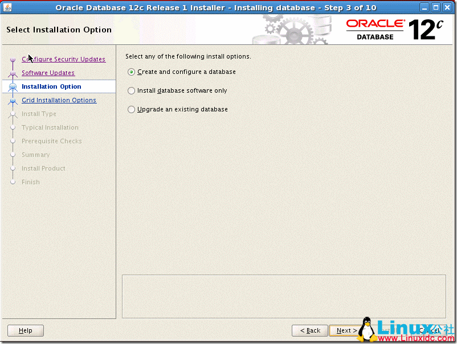This screenshot has width=457, height=344.
Task: Click the node icon beside Grid Installation Options
Action: tap(13, 100)
